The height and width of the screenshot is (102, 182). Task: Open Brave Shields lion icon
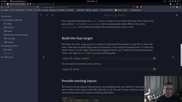(x=137, y=7)
